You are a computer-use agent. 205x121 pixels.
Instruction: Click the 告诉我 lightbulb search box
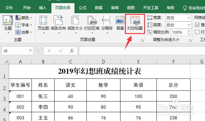tap(194, 8)
